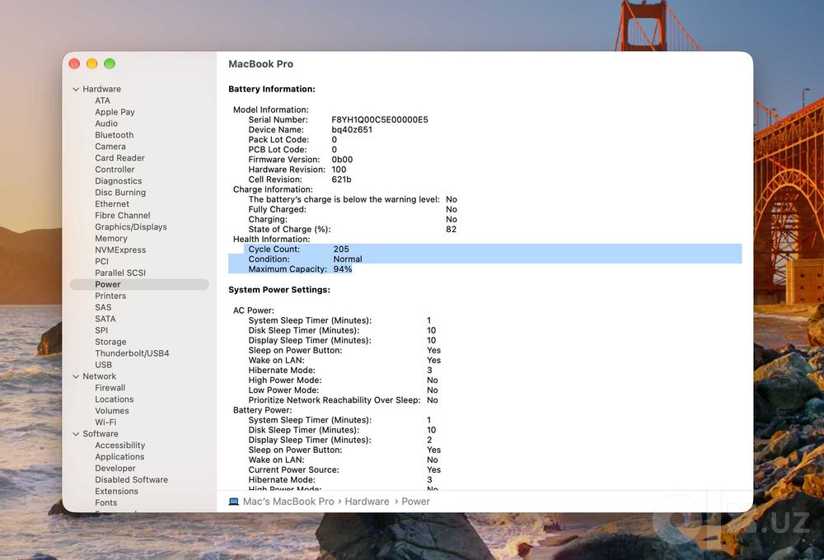This screenshot has width=824, height=560.
Task: Select ATA in the sidebar
Action: (102, 100)
